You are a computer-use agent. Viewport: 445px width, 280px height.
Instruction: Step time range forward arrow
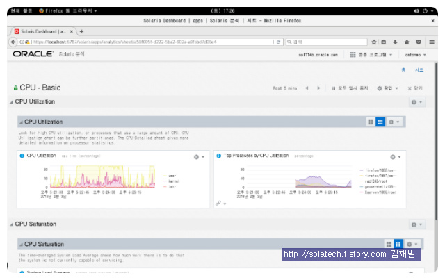point(318,88)
